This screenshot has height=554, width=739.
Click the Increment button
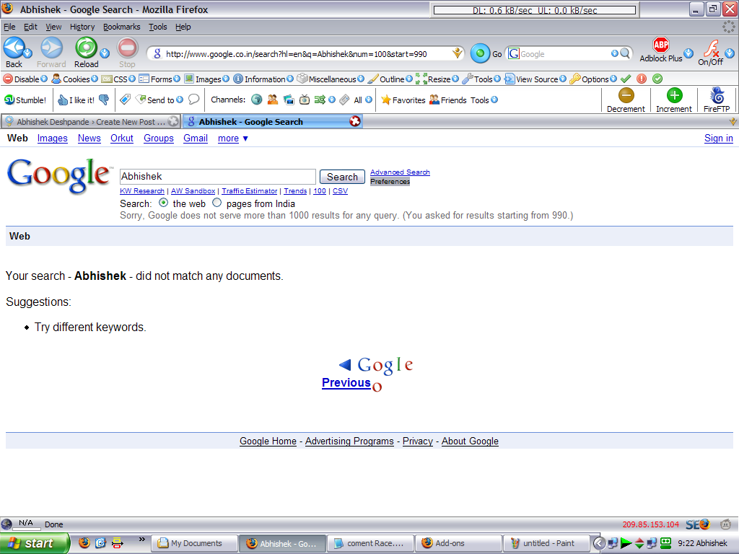click(x=674, y=100)
